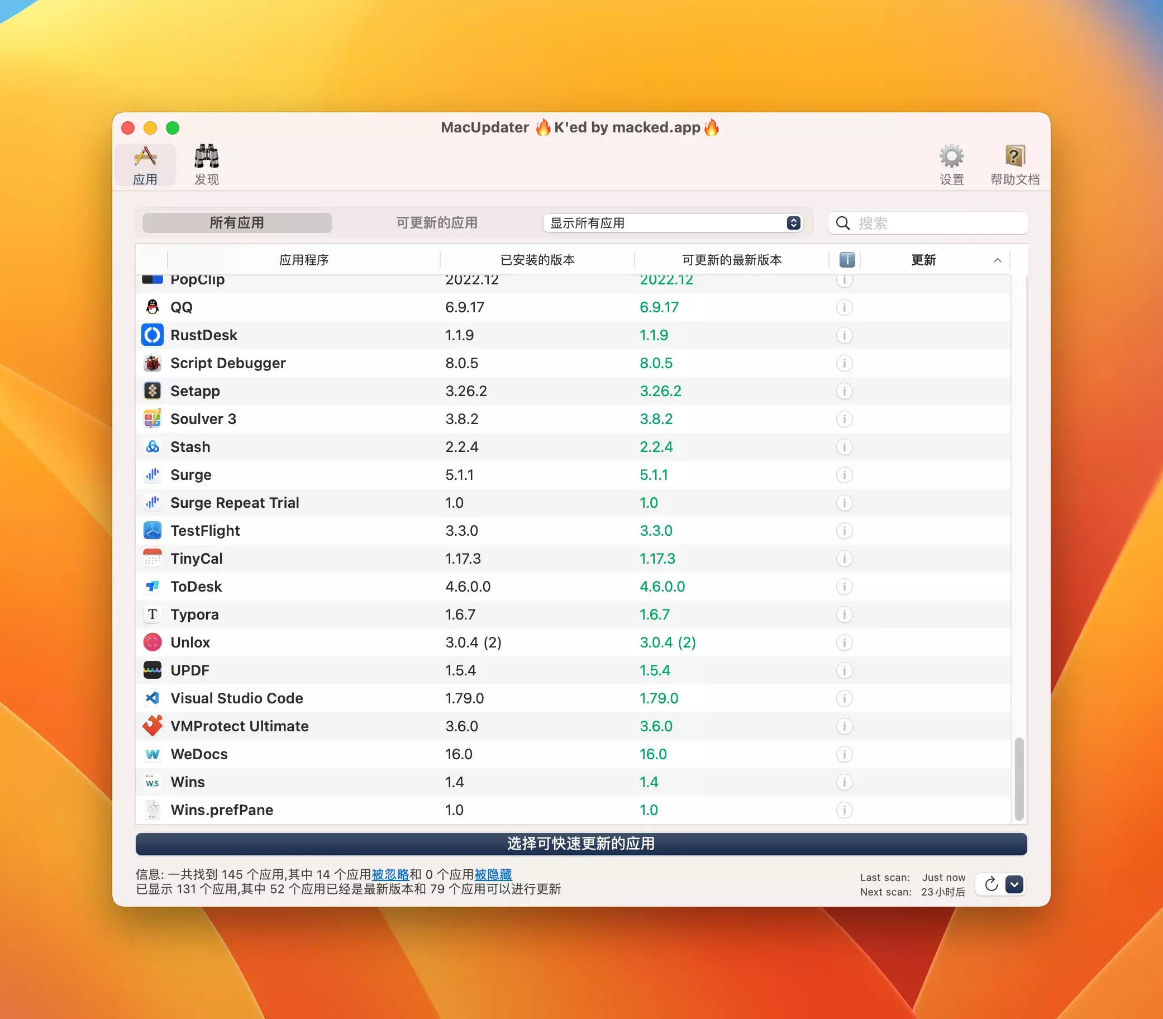Click the blue info column header icon
1163x1019 pixels.
pos(847,260)
